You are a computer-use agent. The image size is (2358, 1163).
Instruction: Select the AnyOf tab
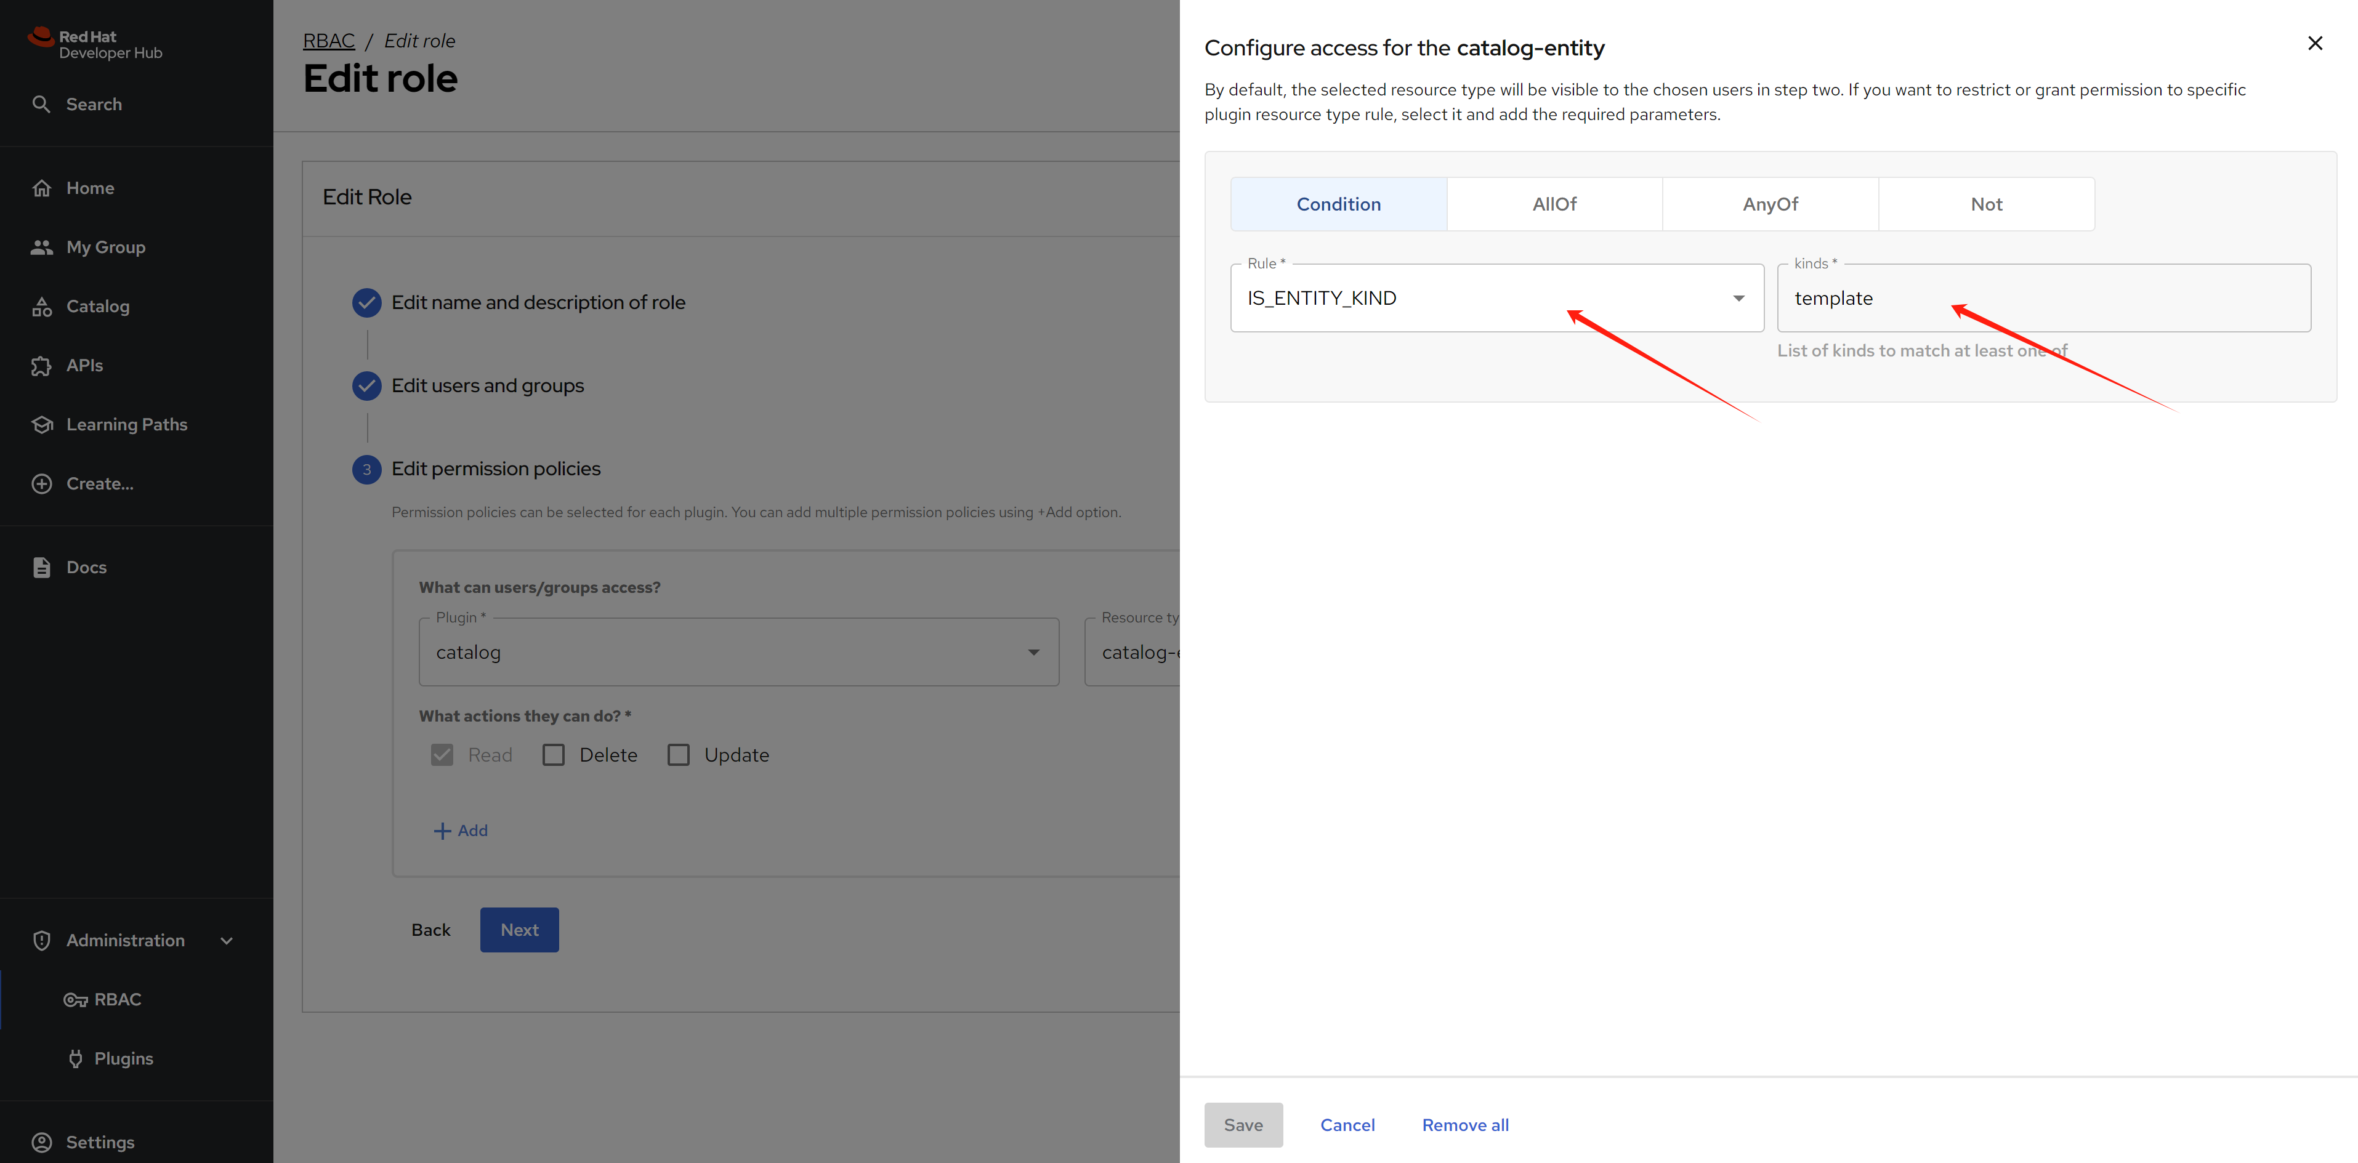point(1771,204)
